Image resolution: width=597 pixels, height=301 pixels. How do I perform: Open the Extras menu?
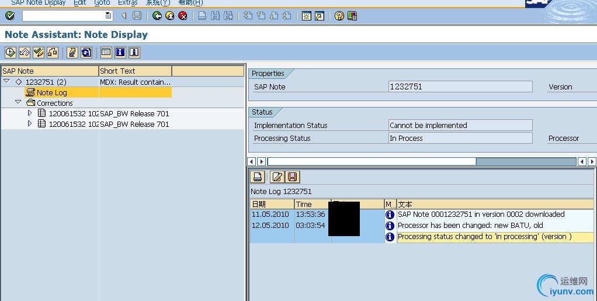[127, 3]
